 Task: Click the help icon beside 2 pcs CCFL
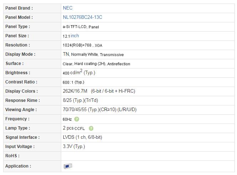point(91,128)
